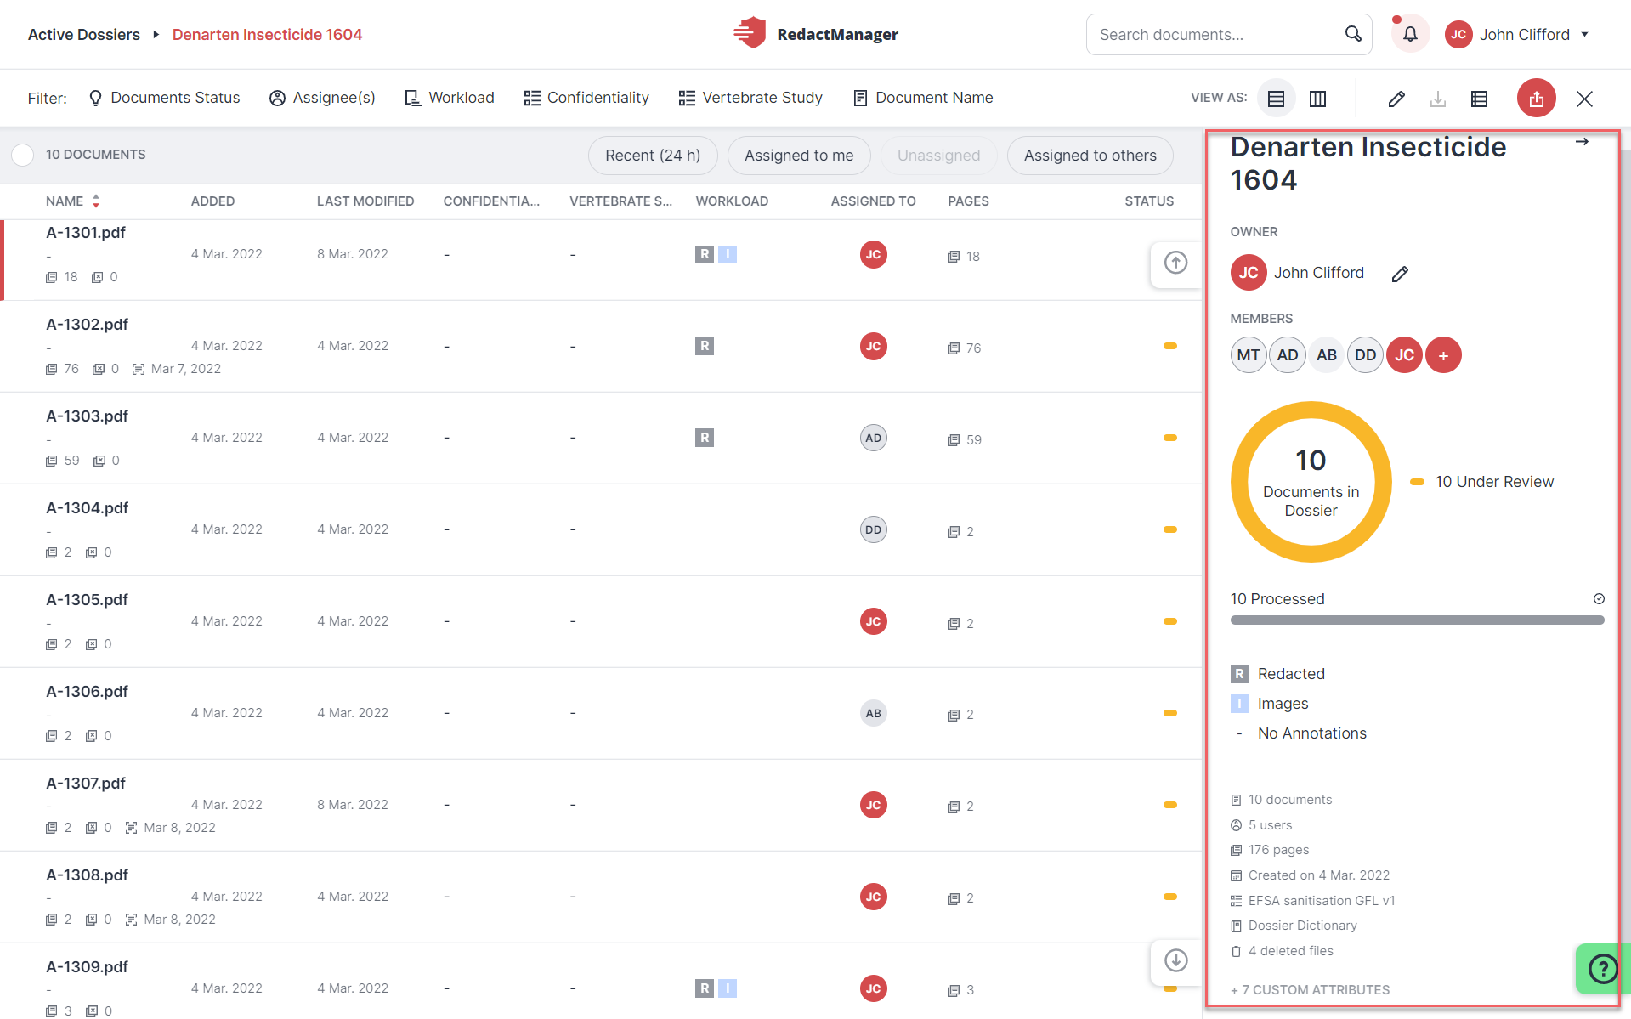Toggle the Assigned to me filter
This screenshot has width=1631, height=1019.
pyautogui.click(x=799, y=156)
